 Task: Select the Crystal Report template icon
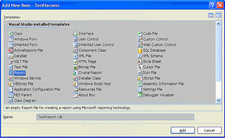pos(75,73)
